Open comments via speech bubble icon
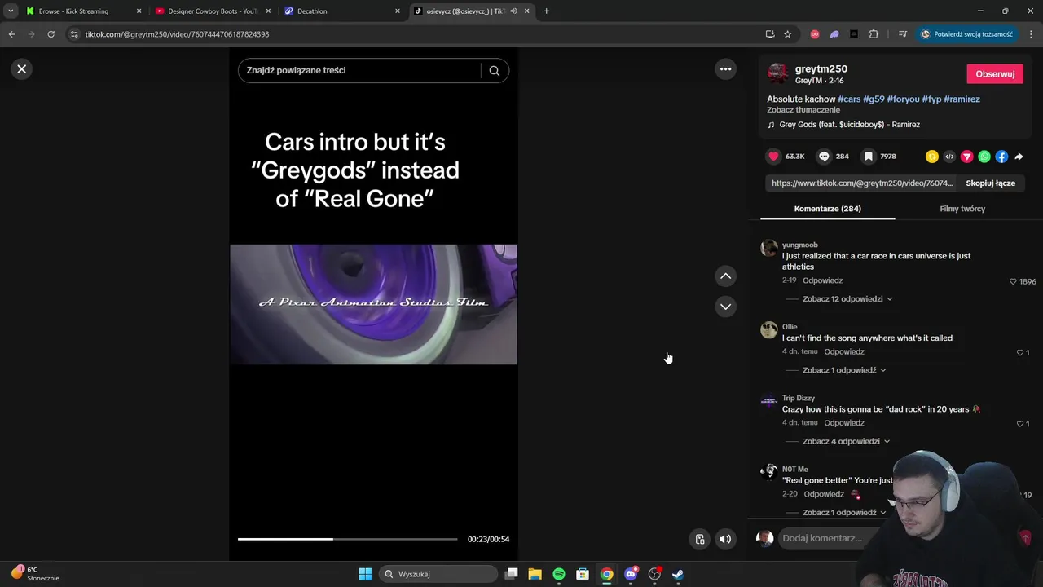 click(x=824, y=157)
